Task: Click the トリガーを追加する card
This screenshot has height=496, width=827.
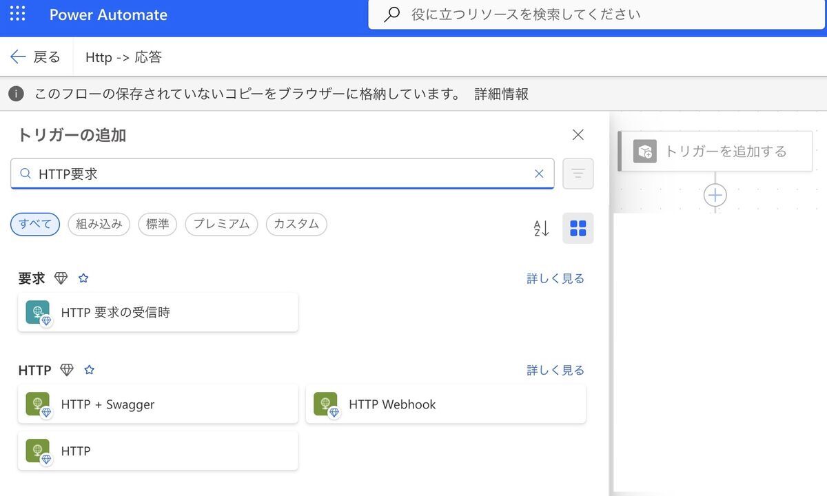Action: tap(715, 152)
